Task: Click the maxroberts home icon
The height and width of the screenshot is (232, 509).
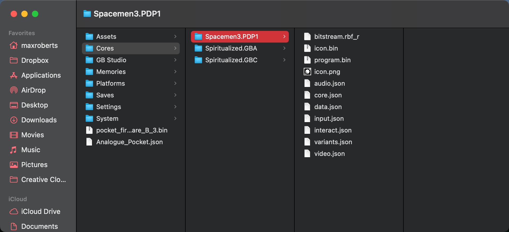Action: tap(14, 45)
